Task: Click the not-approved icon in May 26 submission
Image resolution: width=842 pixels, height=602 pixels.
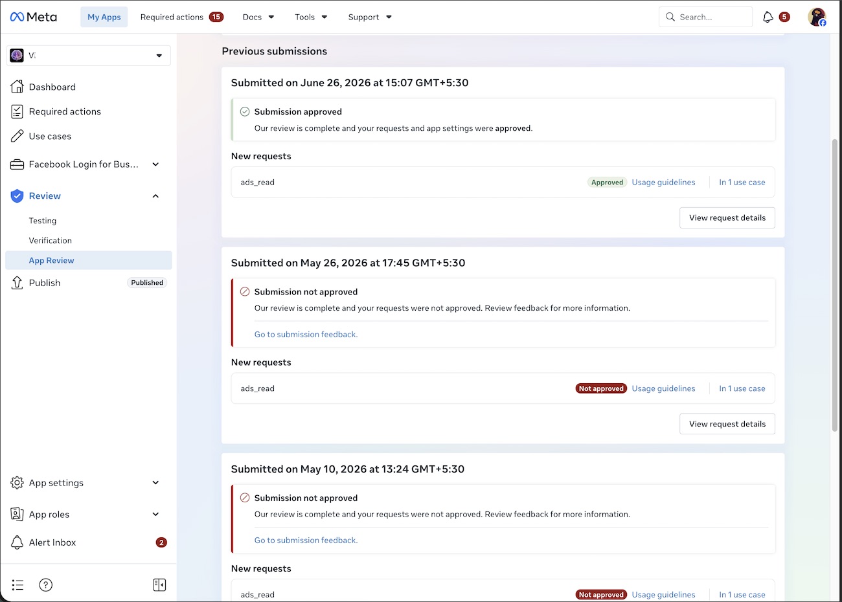Action: [x=245, y=292]
